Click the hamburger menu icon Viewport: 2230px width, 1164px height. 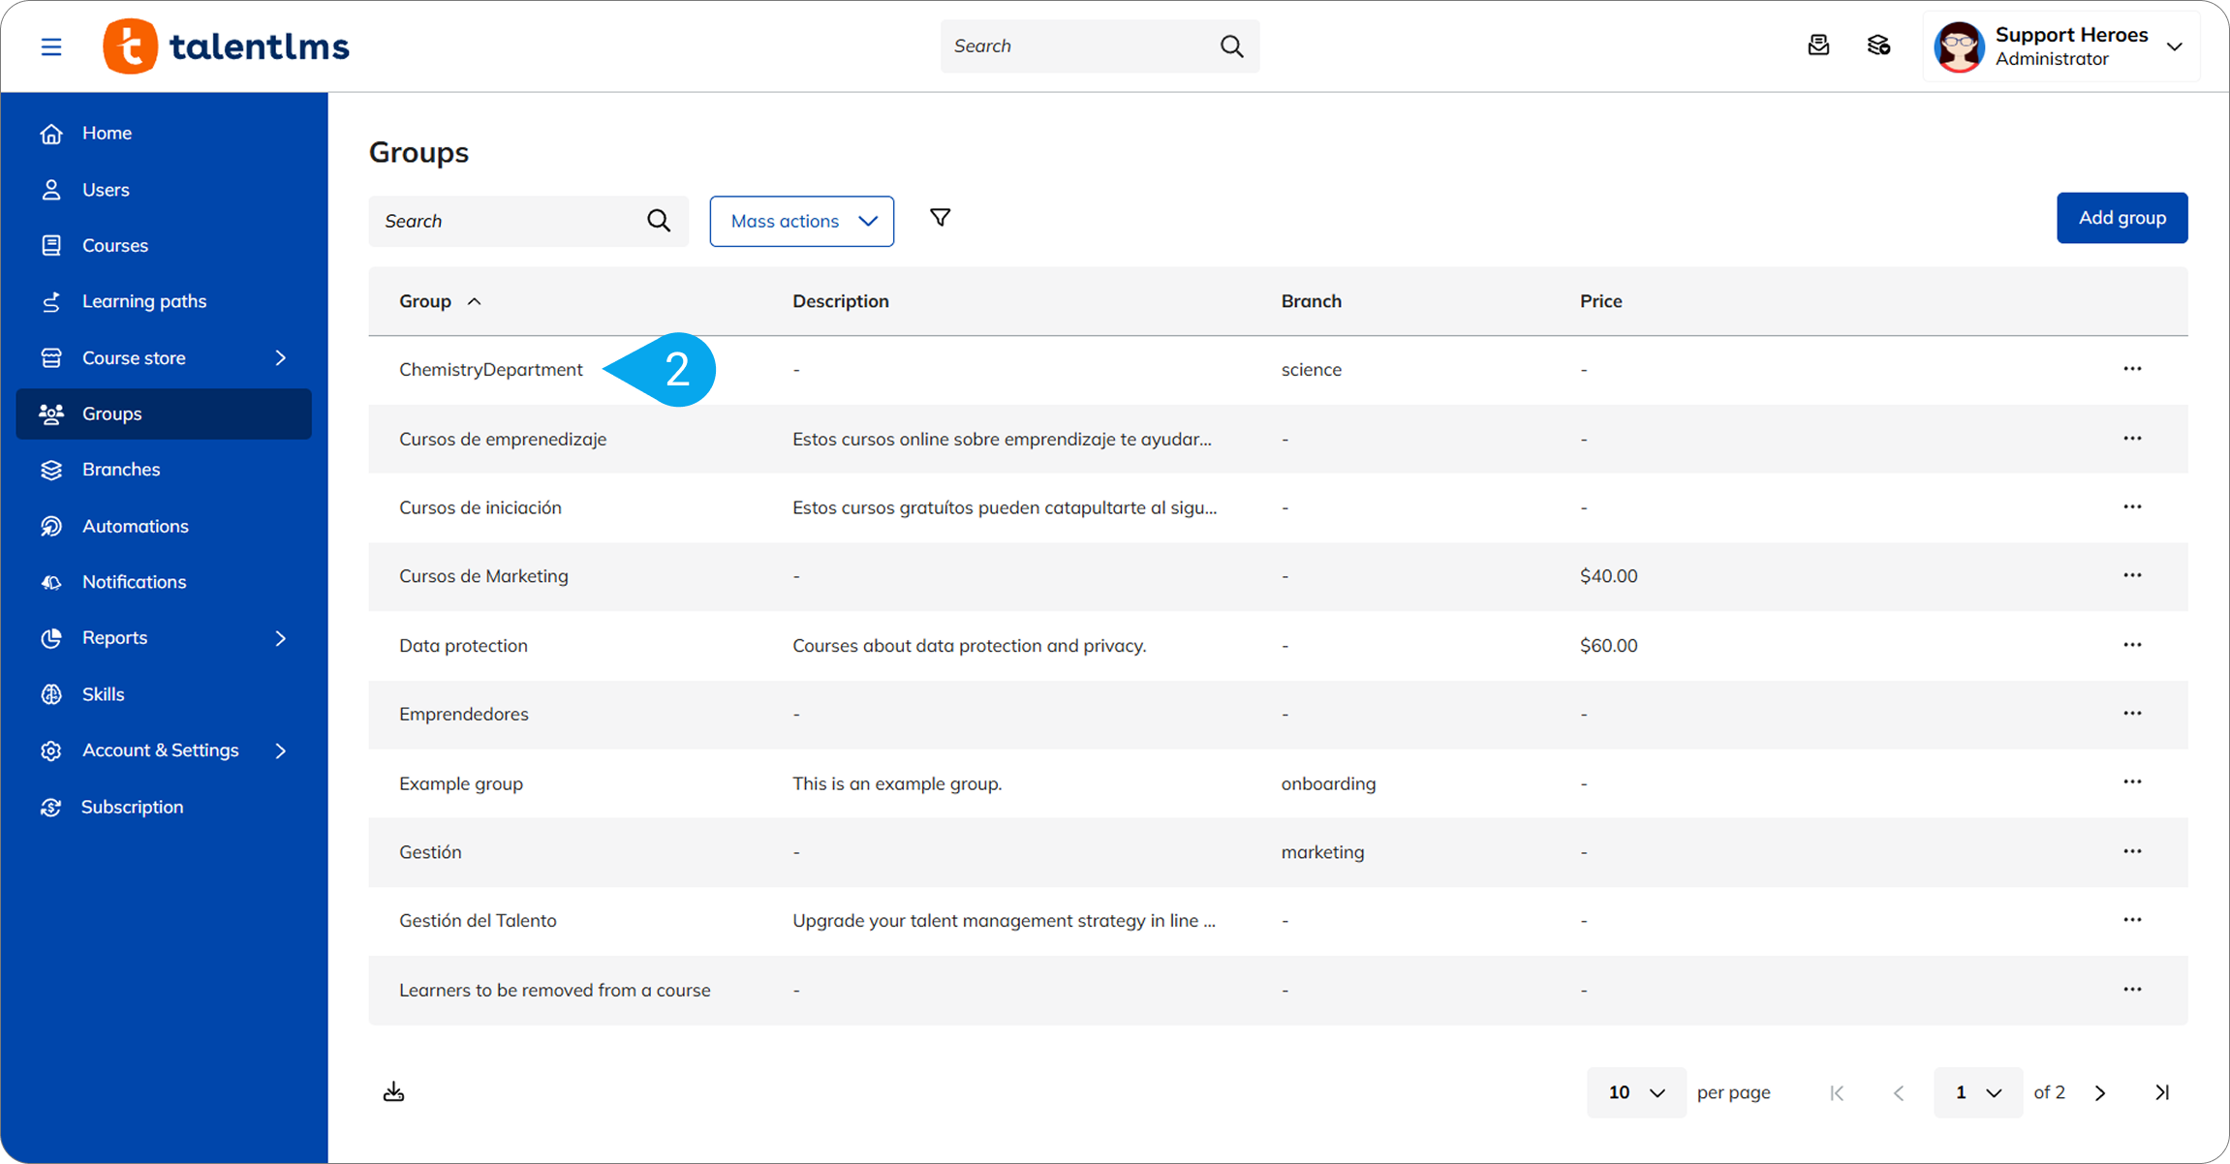point(51,46)
